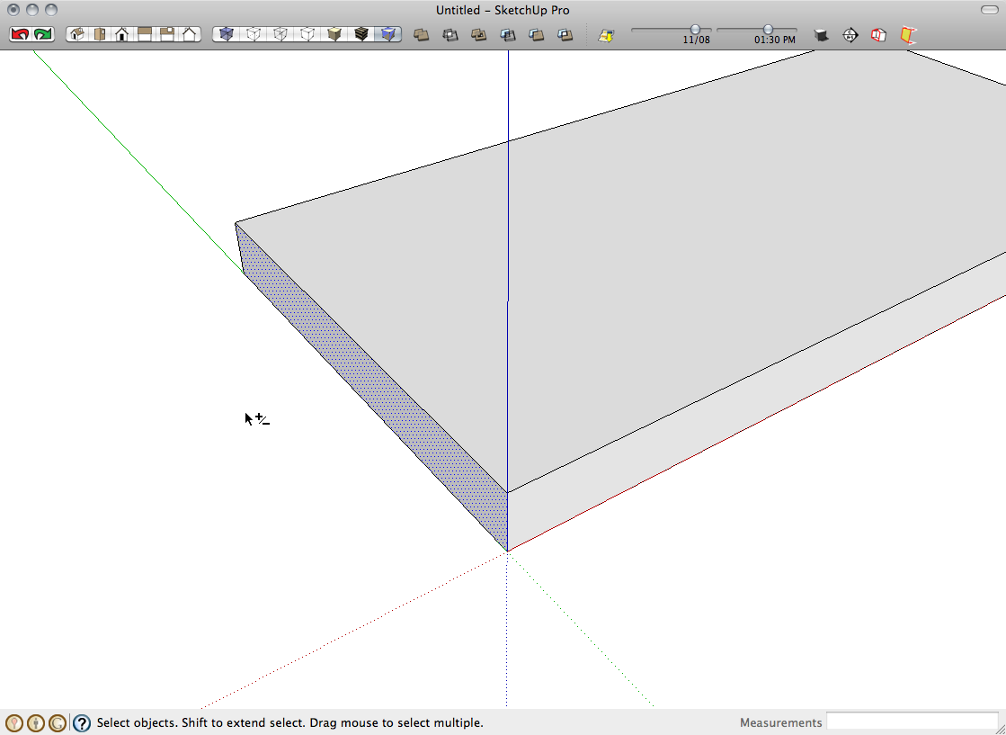Click the last solid tool icon
Image resolution: width=1006 pixels, height=735 pixels.
tap(565, 35)
